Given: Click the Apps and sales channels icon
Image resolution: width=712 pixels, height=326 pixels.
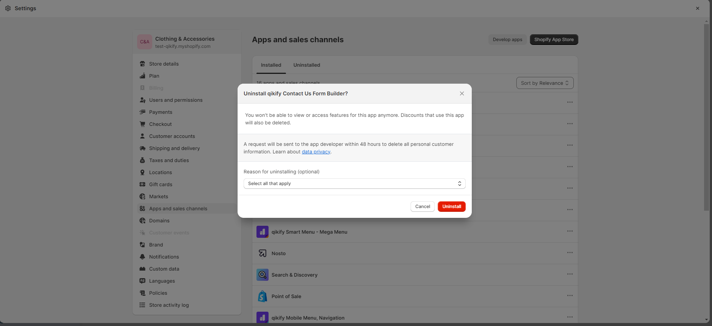Looking at the screenshot, I should coord(142,208).
